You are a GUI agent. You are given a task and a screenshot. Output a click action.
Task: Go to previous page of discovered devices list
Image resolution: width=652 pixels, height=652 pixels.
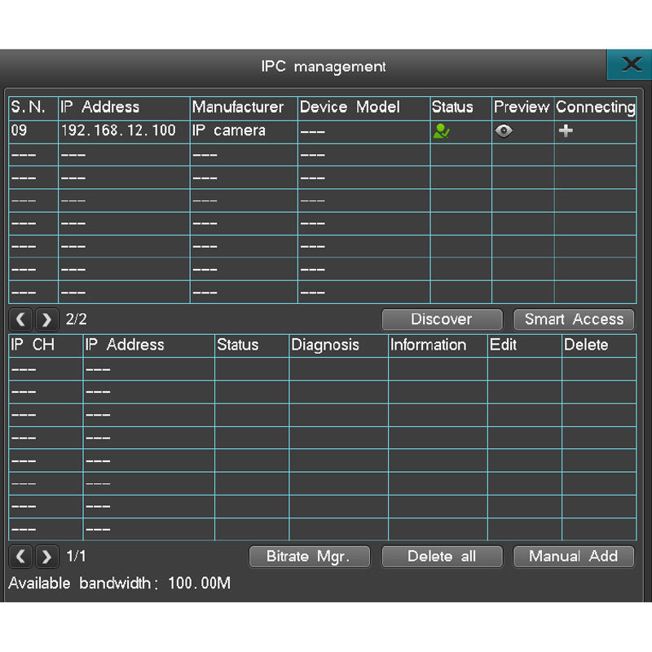point(21,319)
